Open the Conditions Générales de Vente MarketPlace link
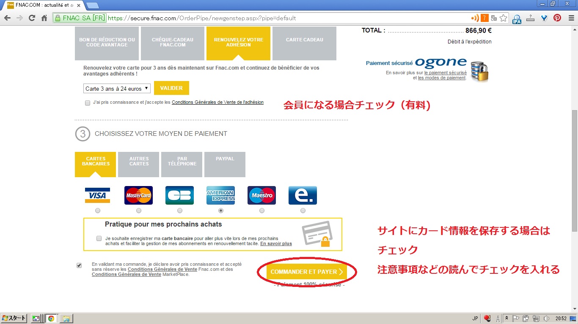The width and height of the screenshot is (578, 324). point(127,274)
